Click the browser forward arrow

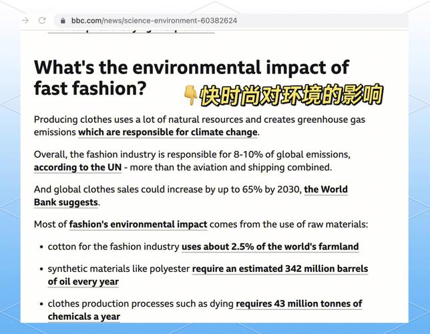25,21
